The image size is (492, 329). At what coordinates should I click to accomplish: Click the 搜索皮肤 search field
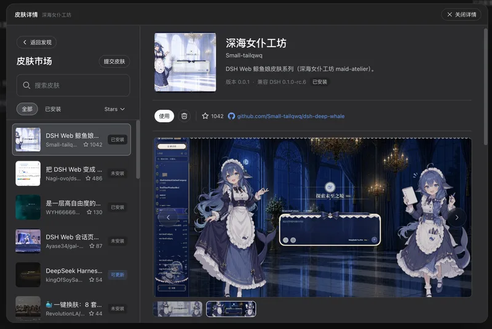coord(73,85)
